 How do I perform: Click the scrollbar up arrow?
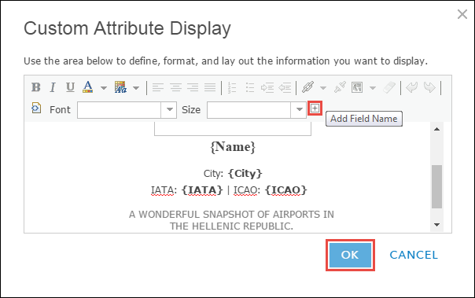click(x=436, y=129)
